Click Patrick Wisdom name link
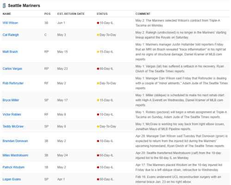Screen dimensions: 231x185 click(13, 167)
